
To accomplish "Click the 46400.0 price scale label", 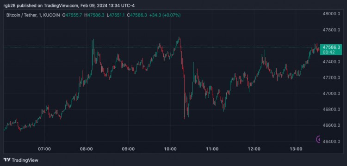I will point(331,141).
